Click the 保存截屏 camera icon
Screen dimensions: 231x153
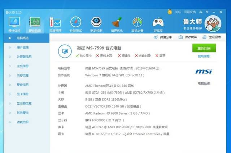point(180,37)
